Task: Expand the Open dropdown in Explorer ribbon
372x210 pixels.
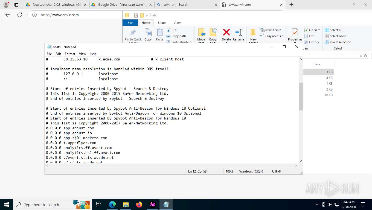Action: 319,30
